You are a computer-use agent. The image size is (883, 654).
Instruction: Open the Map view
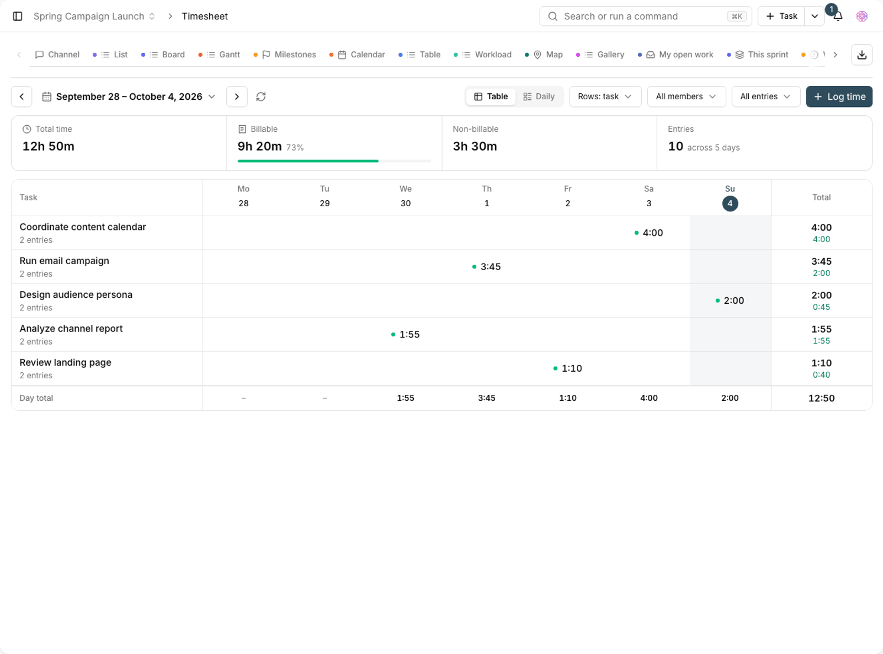[x=544, y=55]
